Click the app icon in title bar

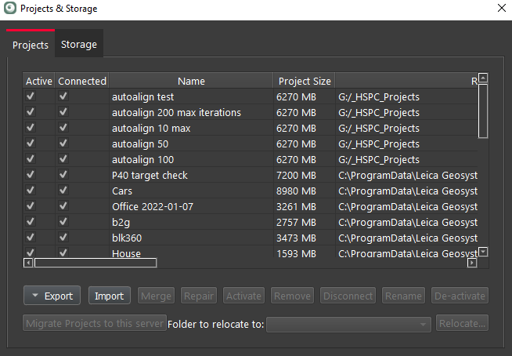coord(9,9)
